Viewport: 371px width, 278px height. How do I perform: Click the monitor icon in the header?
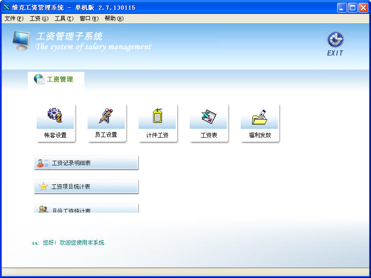[x=21, y=41]
